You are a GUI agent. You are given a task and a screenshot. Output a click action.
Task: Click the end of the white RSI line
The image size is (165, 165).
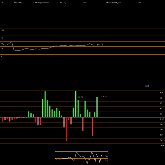coord(94,45)
